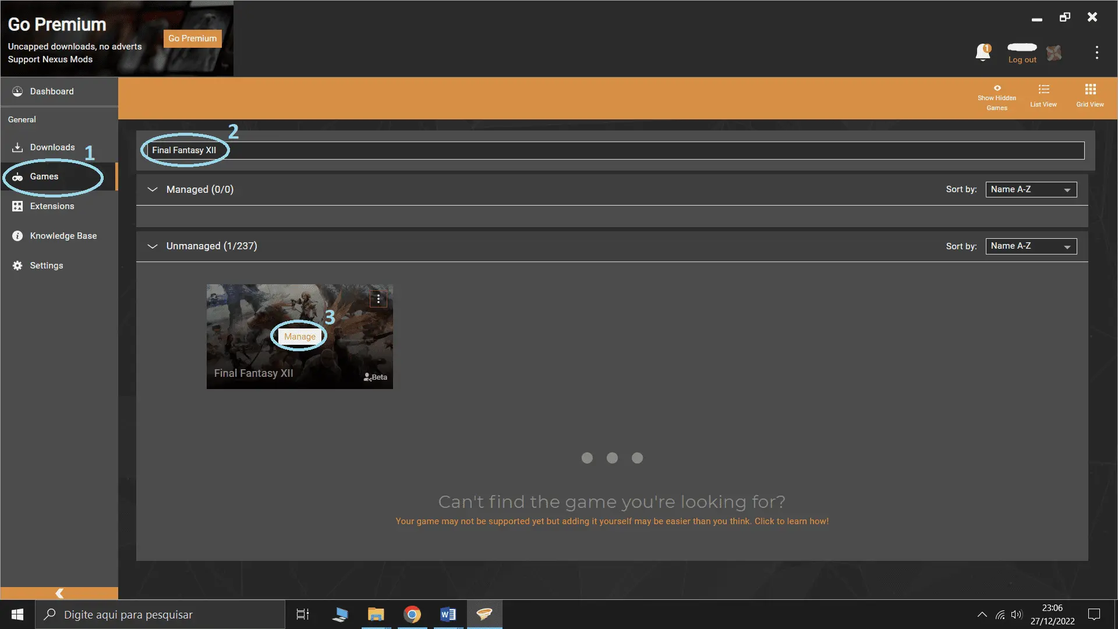Image resolution: width=1118 pixels, height=629 pixels.
Task: Open the user avatar profile
Action: [x=1054, y=53]
